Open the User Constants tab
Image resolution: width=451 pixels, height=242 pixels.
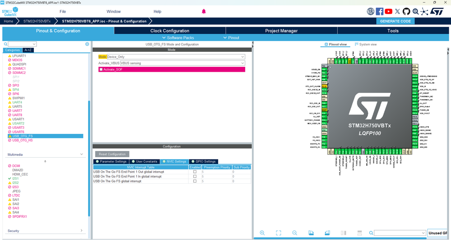point(144,161)
